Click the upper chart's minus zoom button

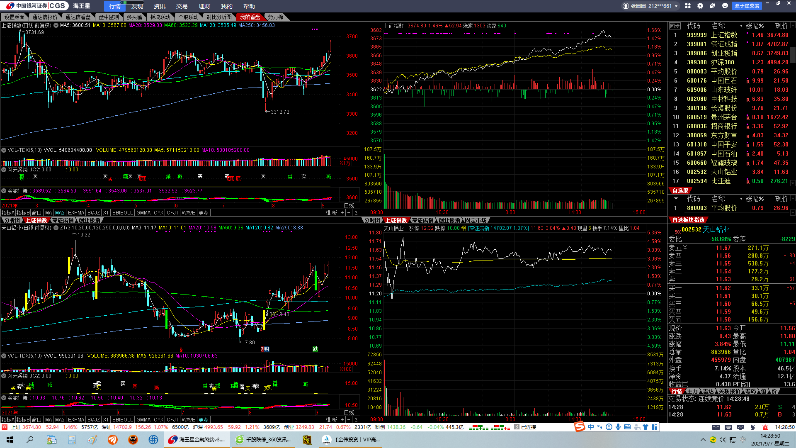[x=349, y=213]
